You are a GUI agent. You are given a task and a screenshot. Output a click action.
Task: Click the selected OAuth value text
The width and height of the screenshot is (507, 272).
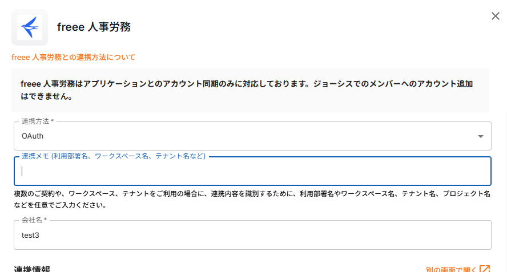33,136
